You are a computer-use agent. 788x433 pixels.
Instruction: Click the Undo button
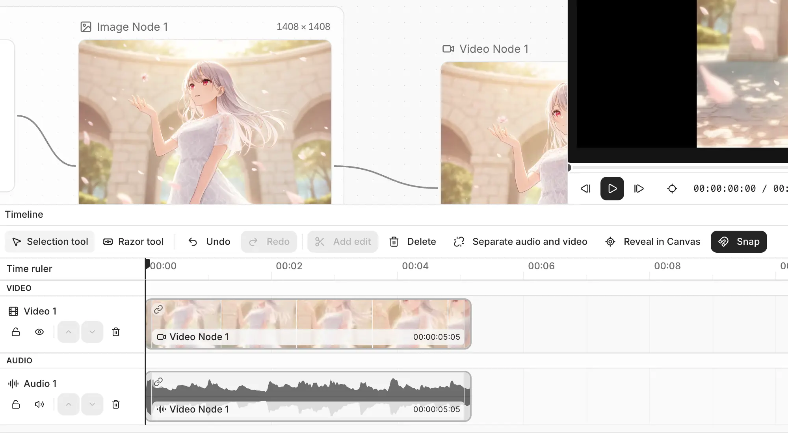(209, 242)
